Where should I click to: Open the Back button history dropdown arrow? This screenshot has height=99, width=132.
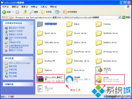click(x=13, y=12)
